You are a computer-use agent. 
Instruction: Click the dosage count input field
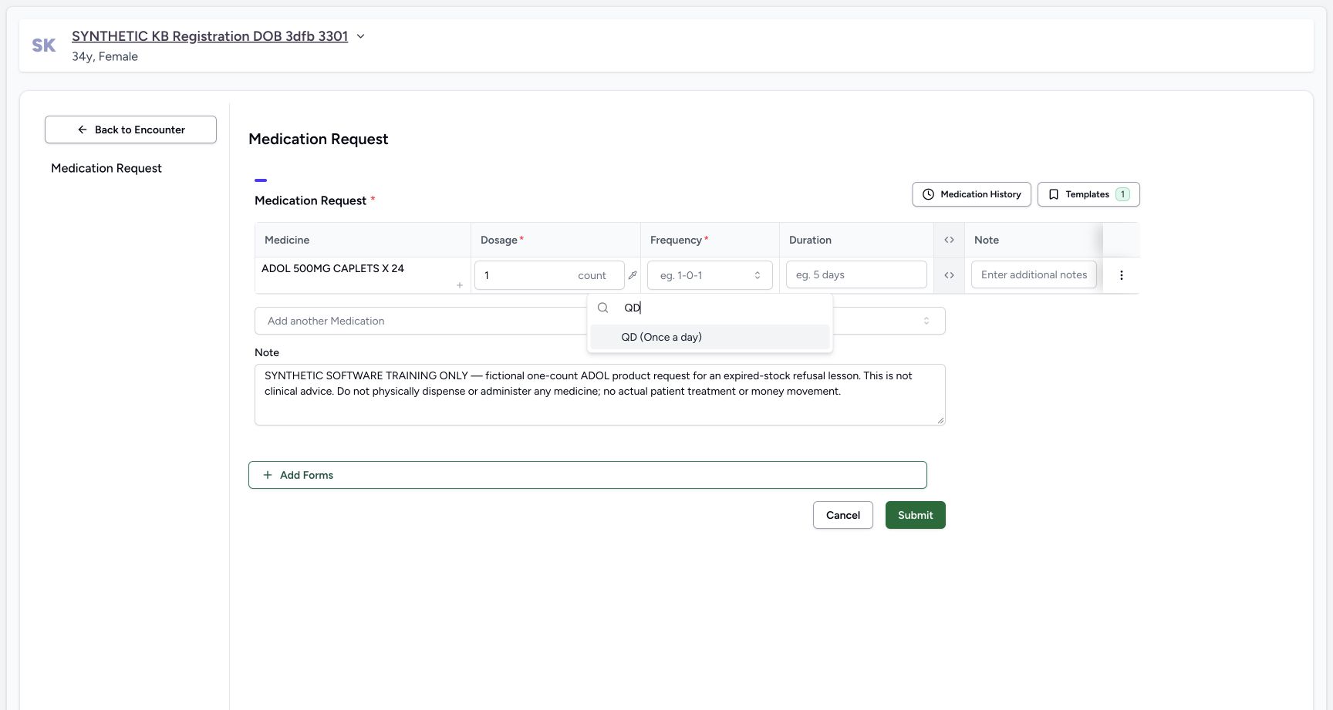tap(549, 275)
